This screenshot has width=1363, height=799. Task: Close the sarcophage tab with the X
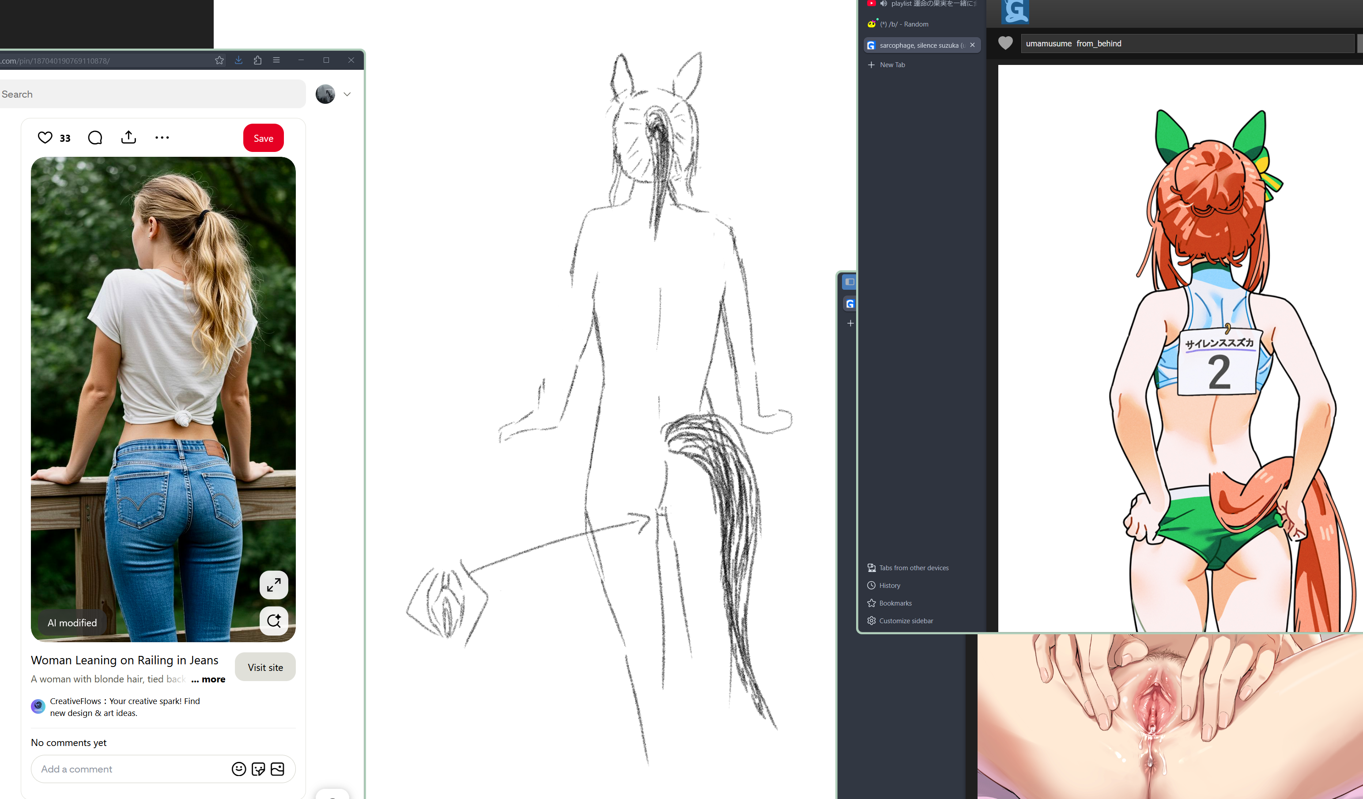pos(973,45)
